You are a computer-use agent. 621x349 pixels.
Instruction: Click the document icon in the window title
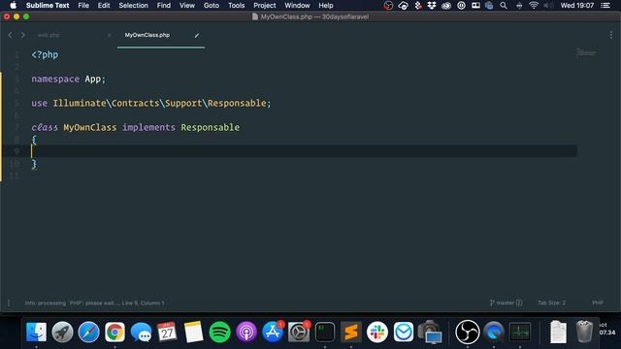pyautogui.click(x=255, y=16)
